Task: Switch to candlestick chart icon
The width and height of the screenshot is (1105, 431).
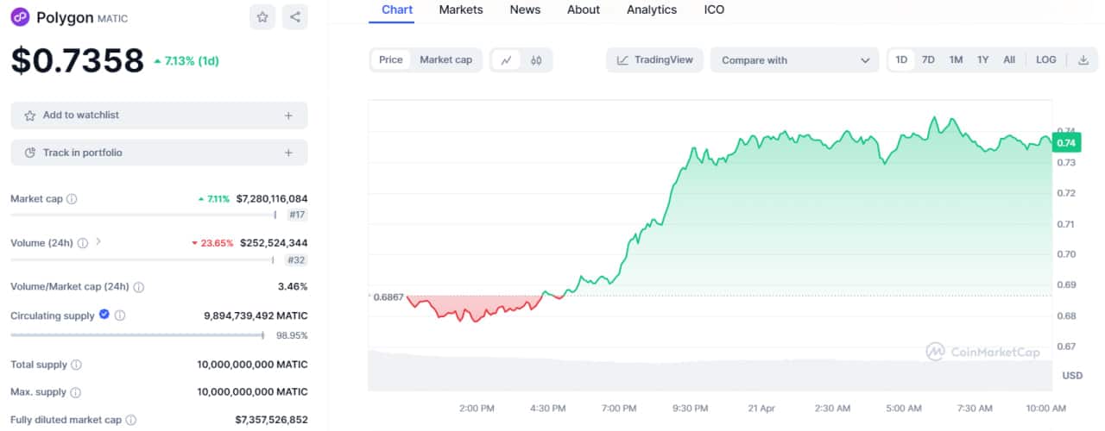Action: coord(536,60)
